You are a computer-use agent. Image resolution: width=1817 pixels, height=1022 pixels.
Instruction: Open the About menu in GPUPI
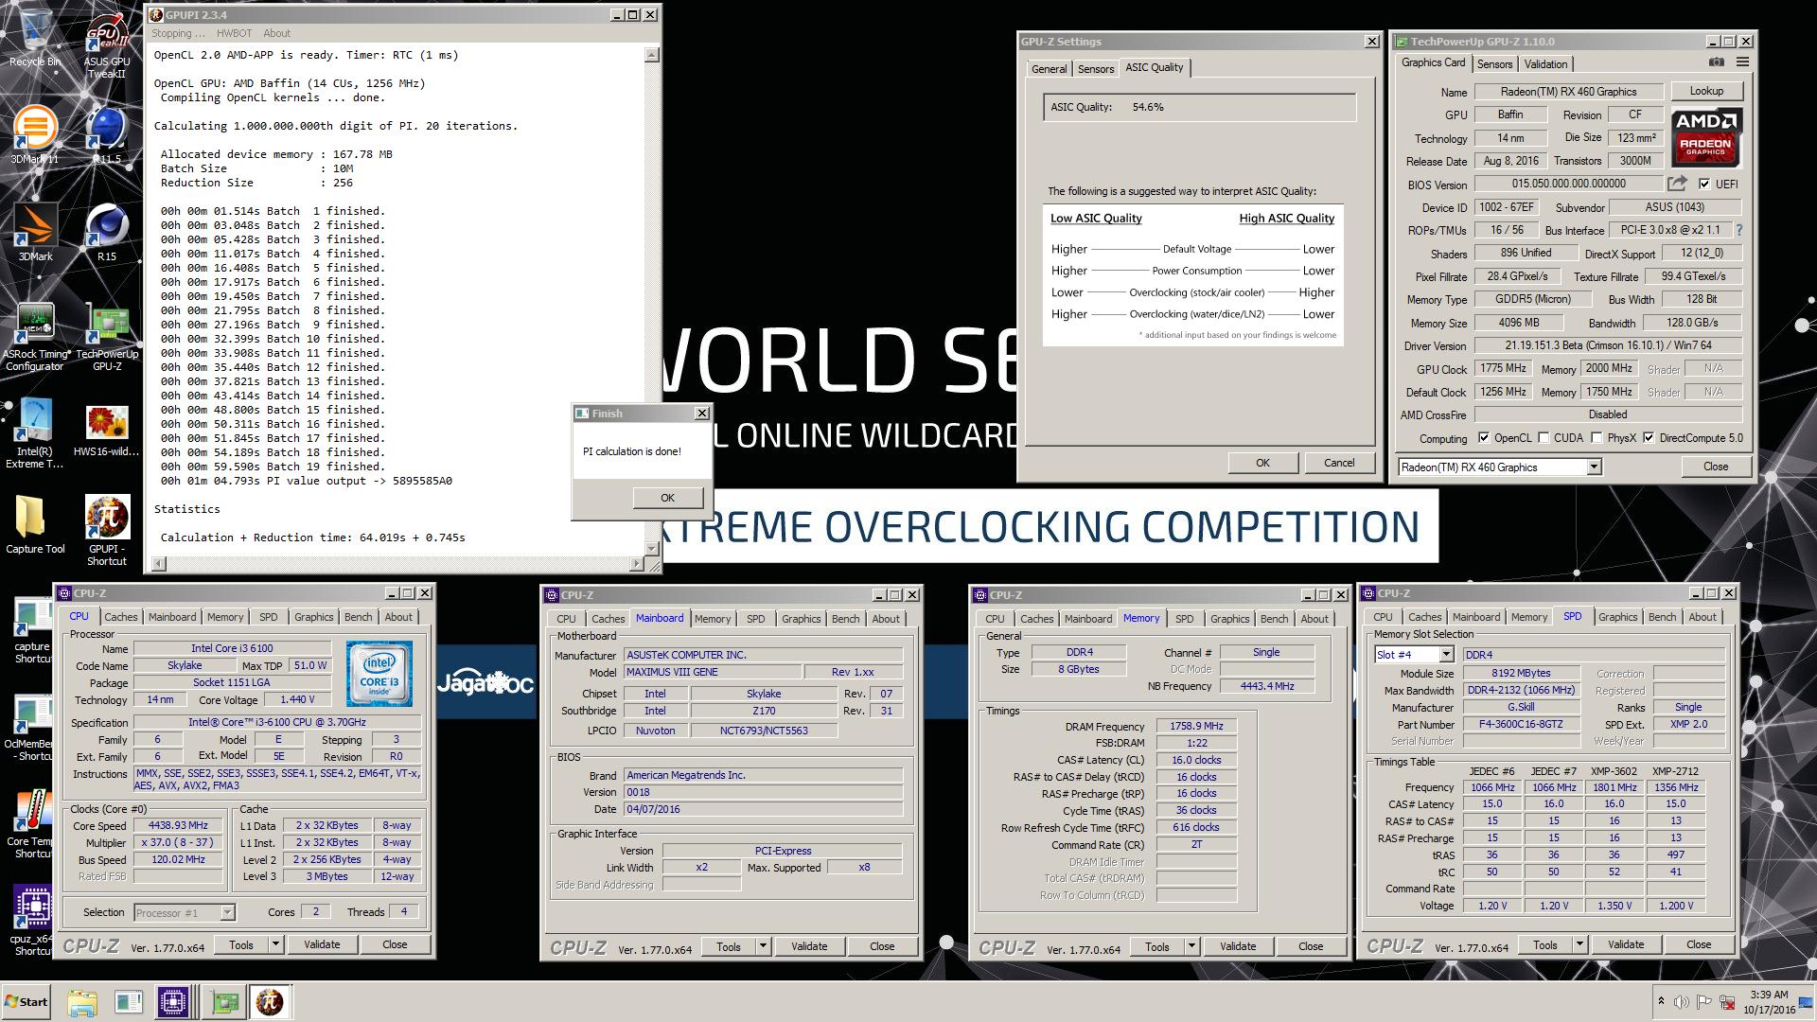coord(277,33)
